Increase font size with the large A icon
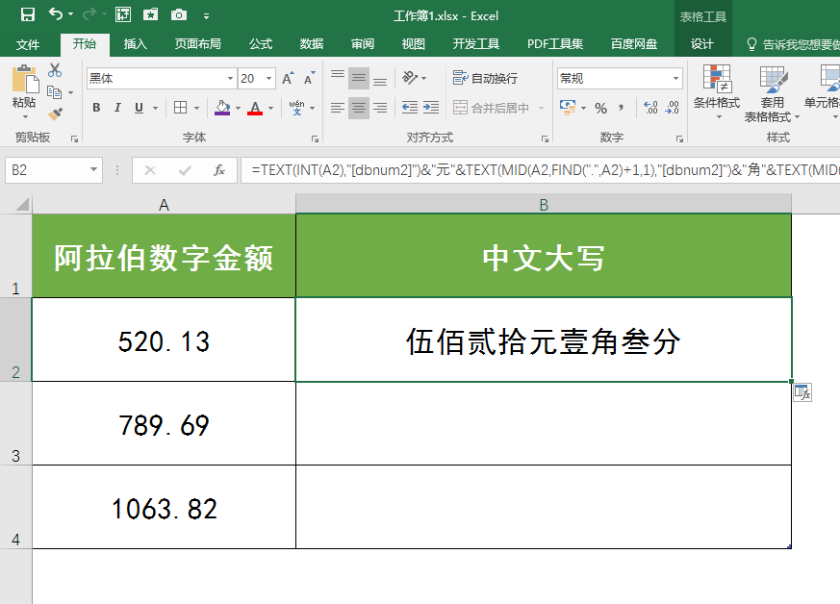Image resolution: width=840 pixels, height=604 pixels. 289,78
